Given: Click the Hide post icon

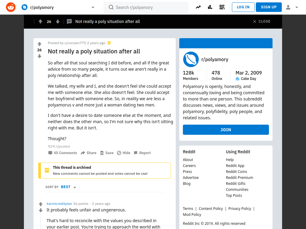Looking at the screenshot, I should click(x=119, y=153).
